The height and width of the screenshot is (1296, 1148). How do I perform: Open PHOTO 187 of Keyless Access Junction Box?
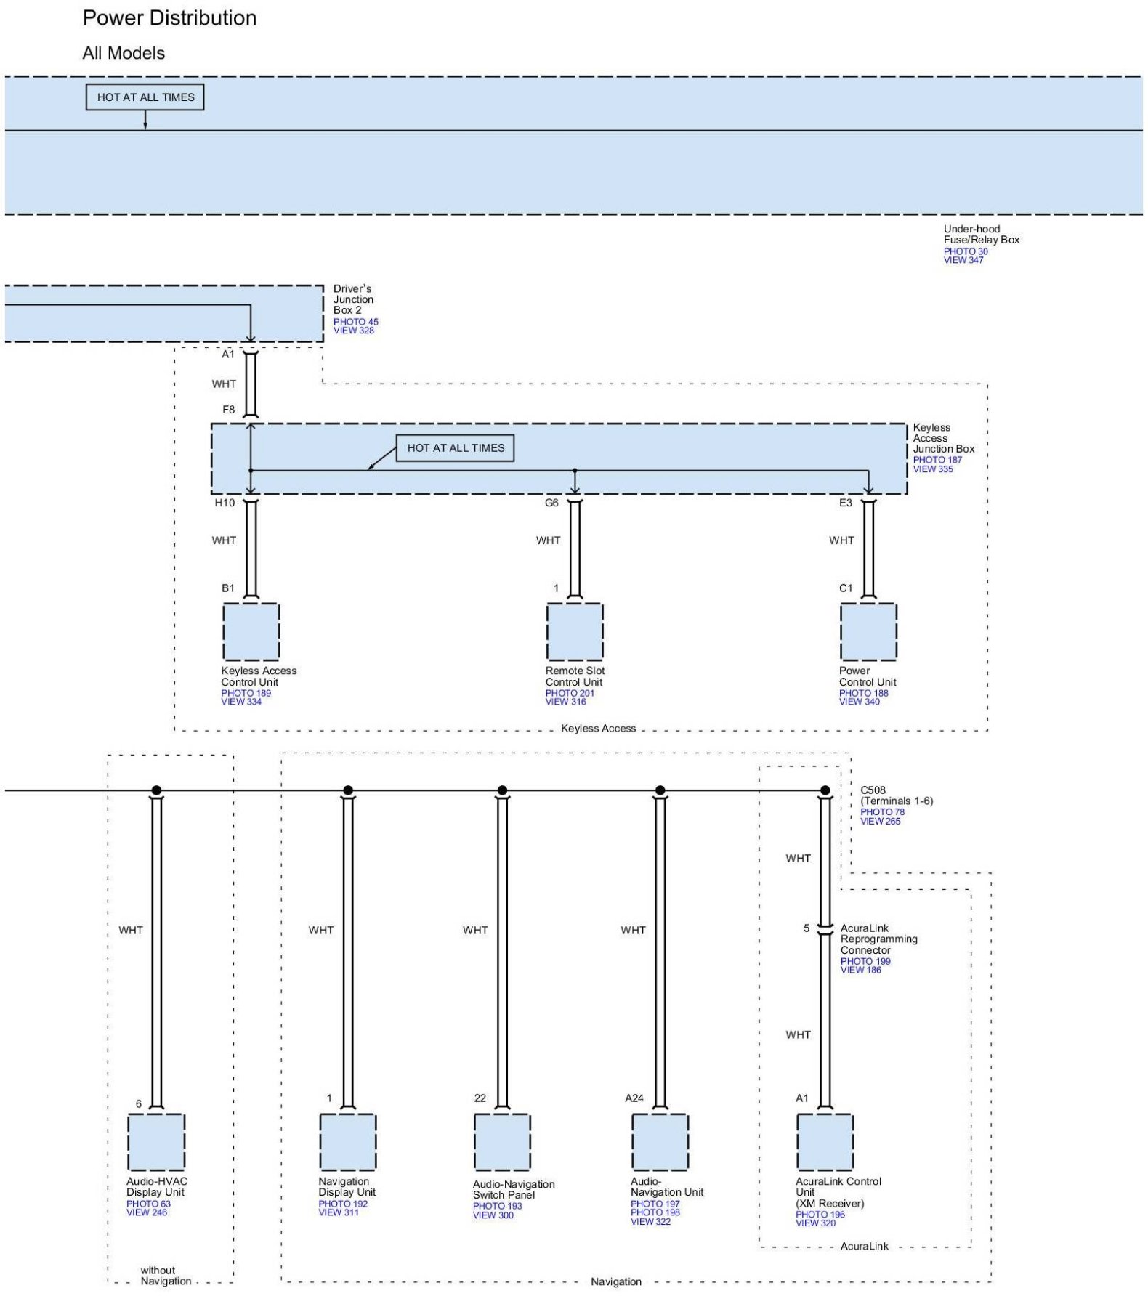[x=937, y=460]
